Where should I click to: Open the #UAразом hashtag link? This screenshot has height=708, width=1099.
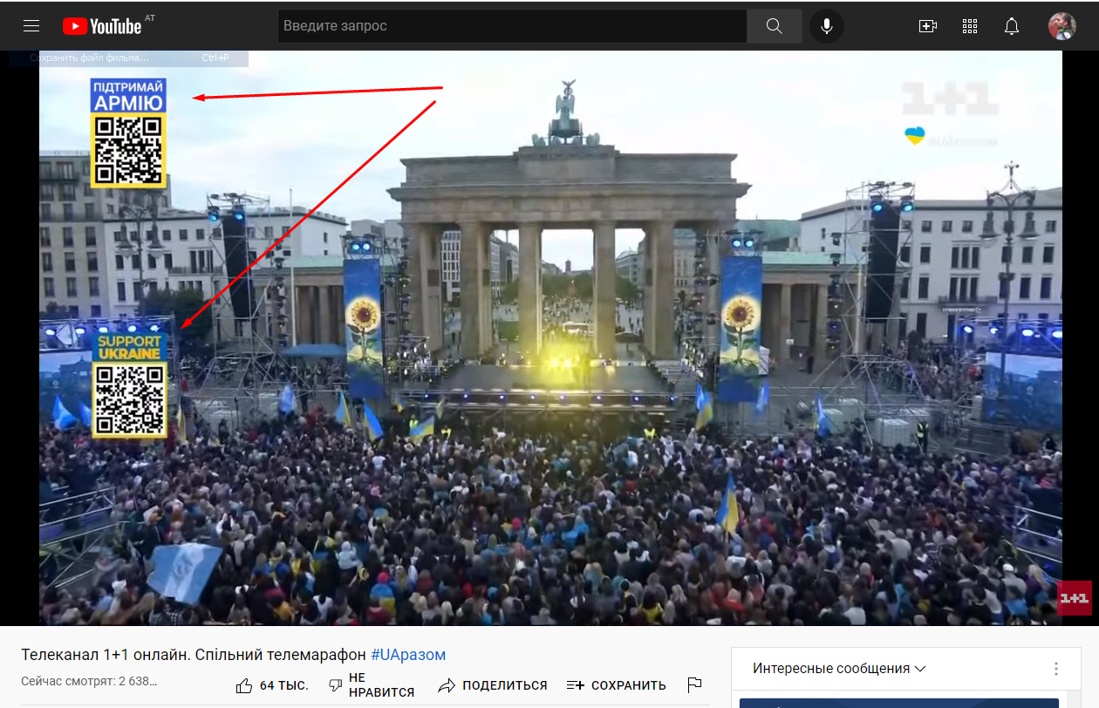click(408, 655)
